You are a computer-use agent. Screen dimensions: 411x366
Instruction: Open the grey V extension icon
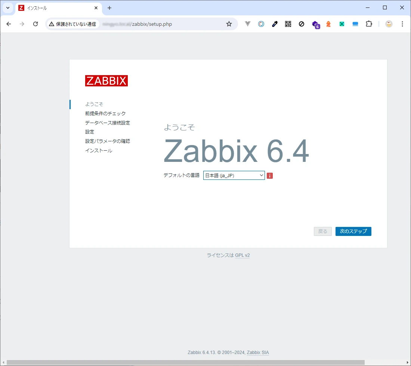point(248,24)
